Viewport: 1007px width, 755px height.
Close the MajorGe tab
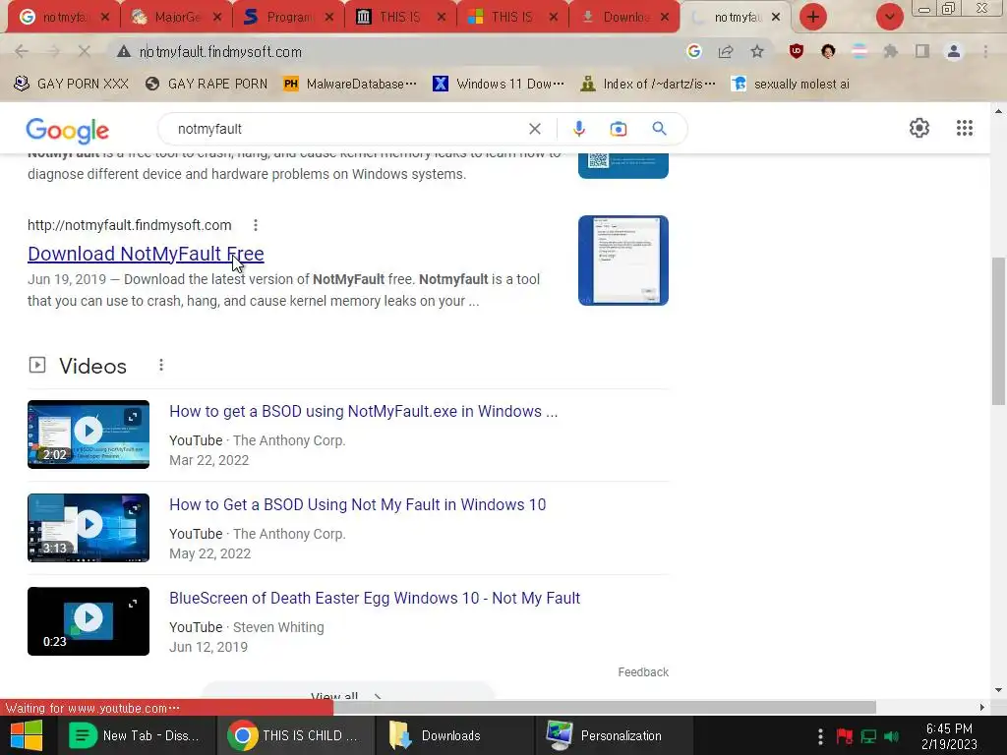pyautogui.click(x=217, y=17)
